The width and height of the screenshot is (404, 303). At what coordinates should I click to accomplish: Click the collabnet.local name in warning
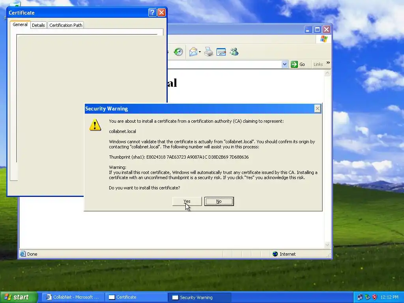(122, 131)
